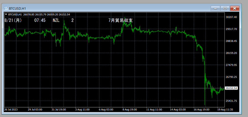Screen dimensions: 248x117
Task: Minimize the BTCUSD,H1 chart window
Action: 215,8
